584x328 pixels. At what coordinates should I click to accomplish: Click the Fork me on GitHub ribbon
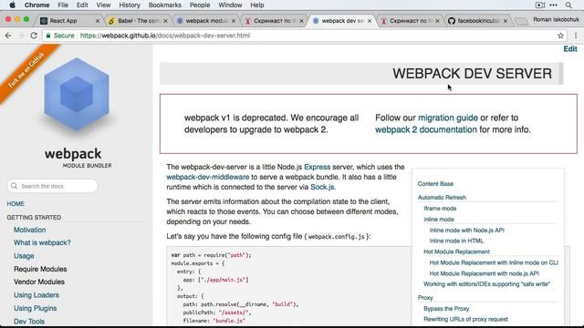click(26, 70)
